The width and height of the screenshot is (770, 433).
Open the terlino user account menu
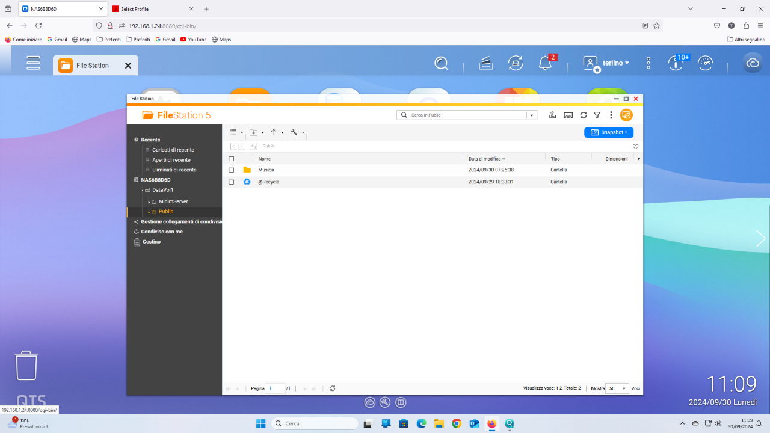pyautogui.click(x=606, y=63)
